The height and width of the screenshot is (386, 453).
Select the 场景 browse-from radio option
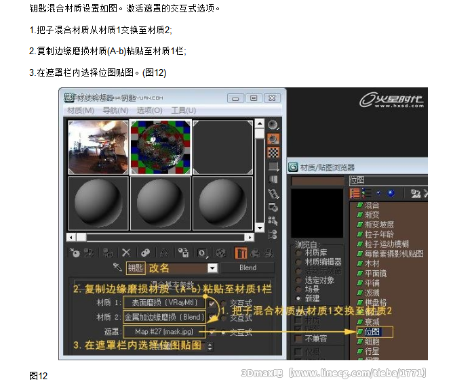click(x=298, y=288)
